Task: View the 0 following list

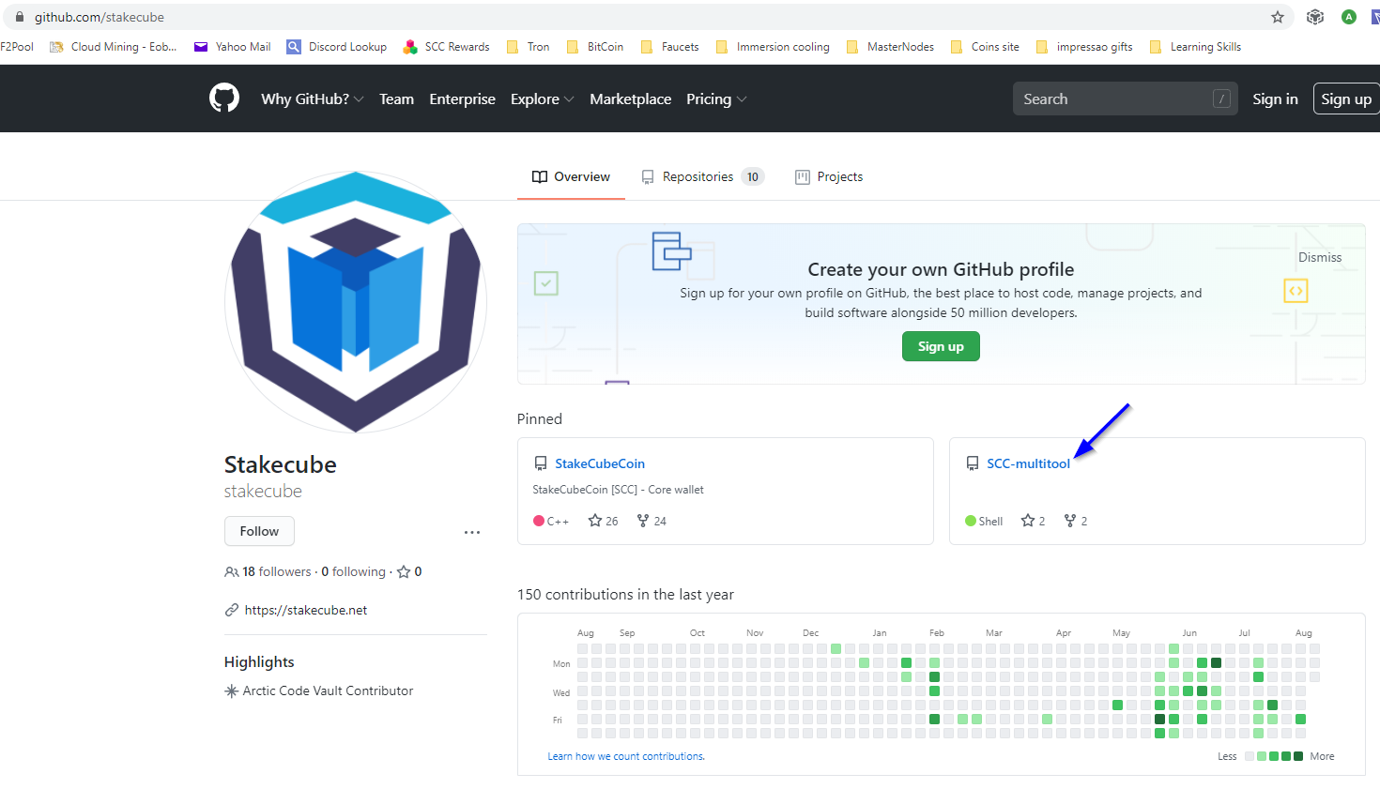Action: [353, 571]
